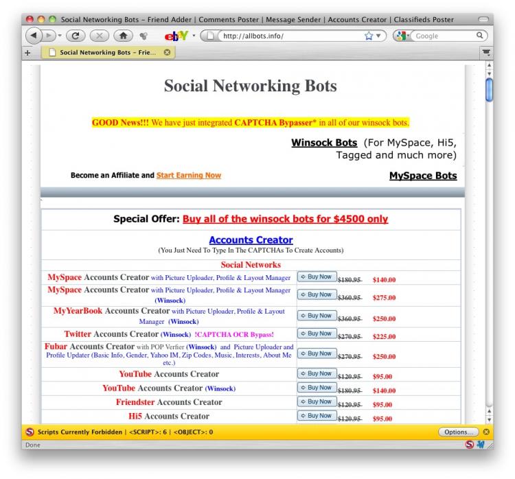
Task: Open the Winsock Bots link
Action: 324,143
